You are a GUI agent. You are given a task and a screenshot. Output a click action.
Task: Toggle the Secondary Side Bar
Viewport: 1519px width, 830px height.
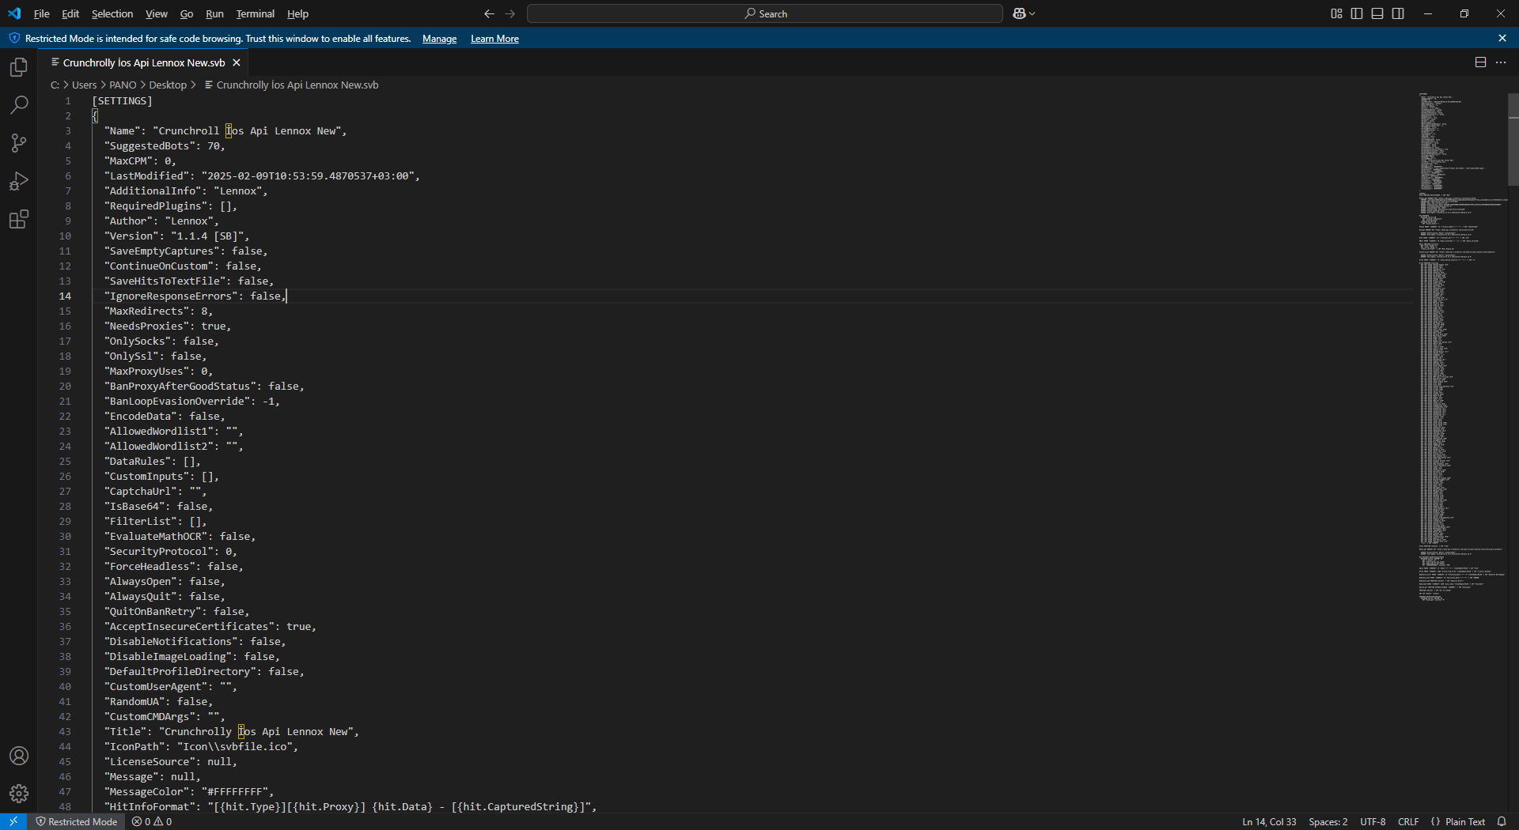(1398, 13)
